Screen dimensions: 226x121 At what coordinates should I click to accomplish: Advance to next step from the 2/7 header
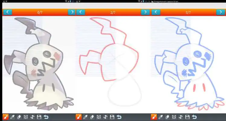[145, 12]
